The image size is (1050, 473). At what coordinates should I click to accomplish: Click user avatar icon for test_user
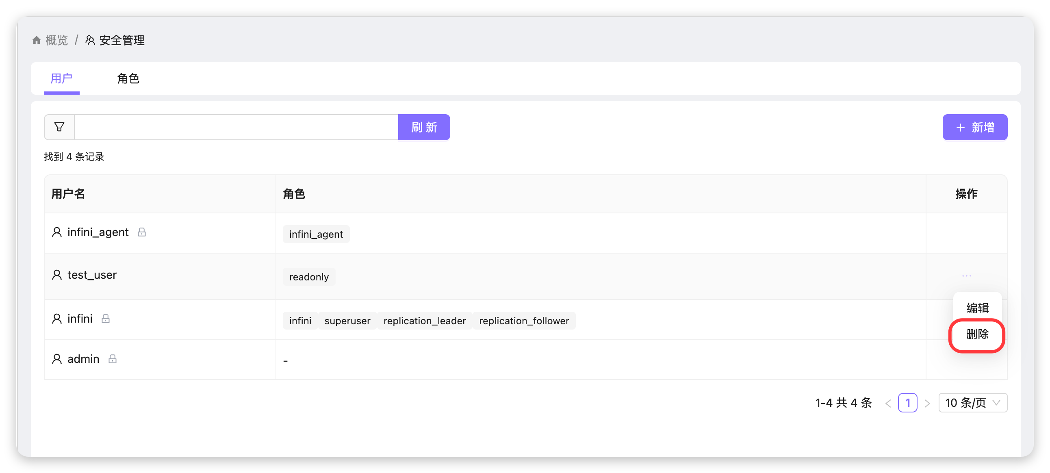pos(56,275)
